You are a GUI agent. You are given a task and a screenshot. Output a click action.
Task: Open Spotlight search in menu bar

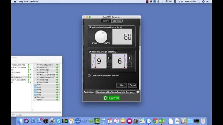[199, 1]
